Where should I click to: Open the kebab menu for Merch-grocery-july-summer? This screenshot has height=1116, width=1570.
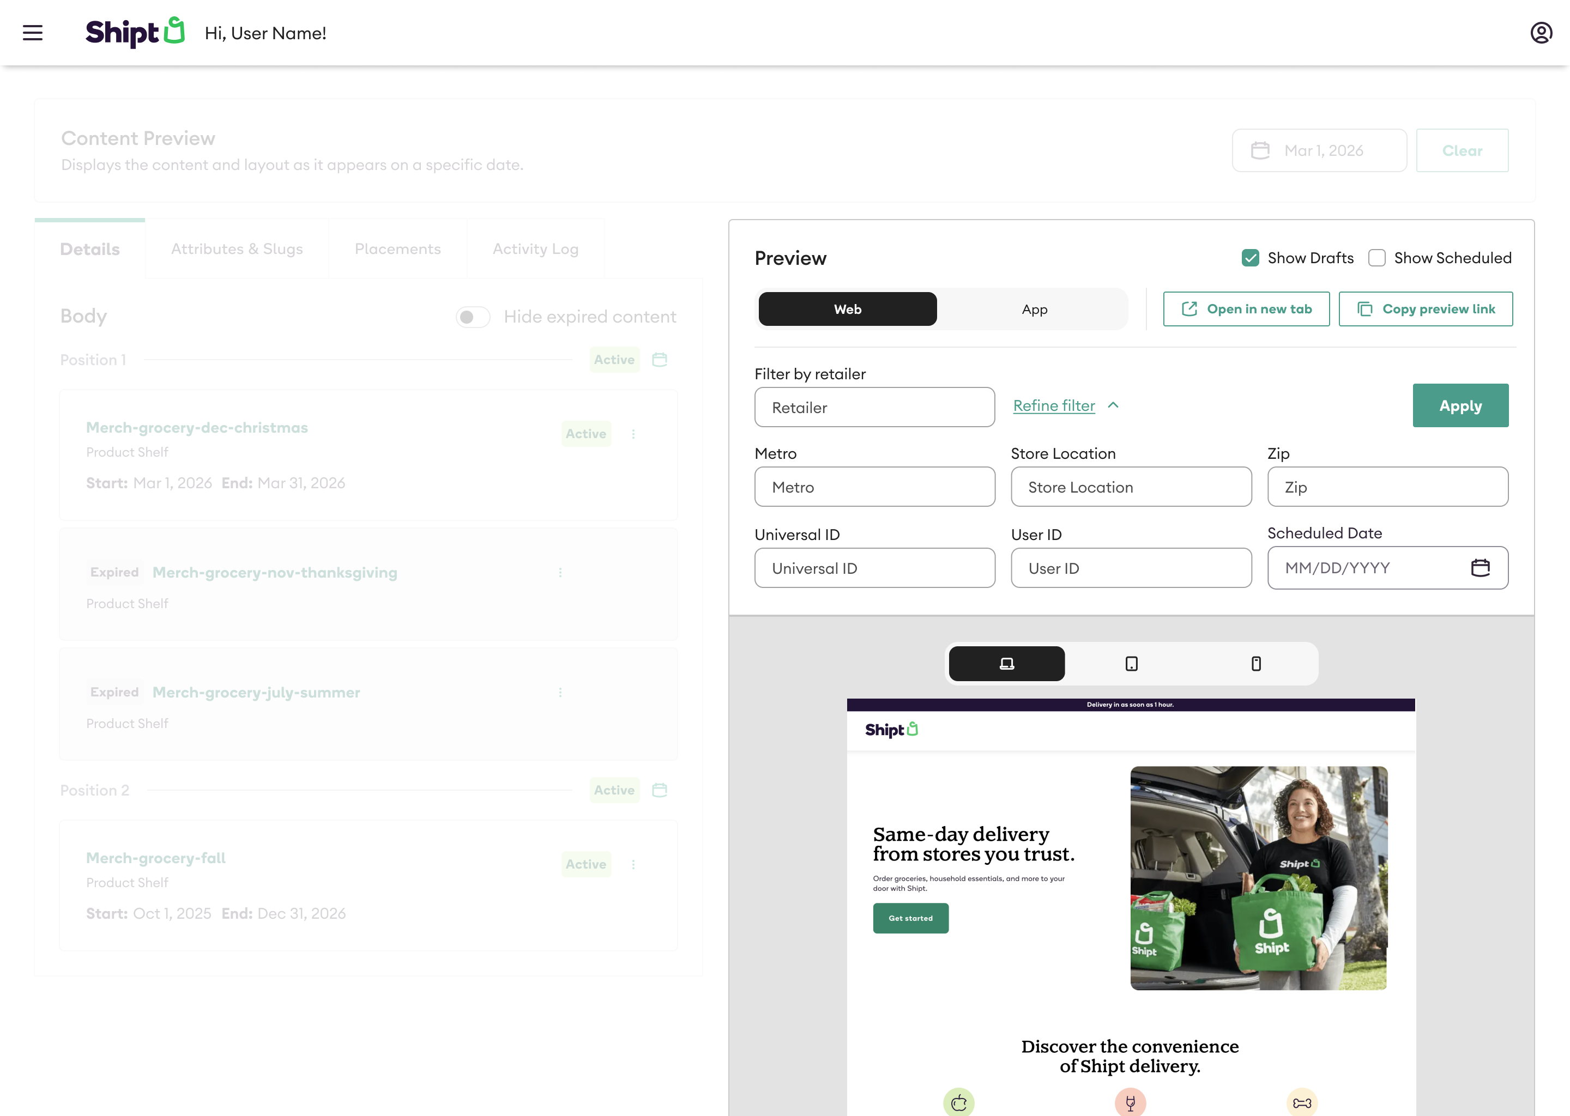coord(560,692)
